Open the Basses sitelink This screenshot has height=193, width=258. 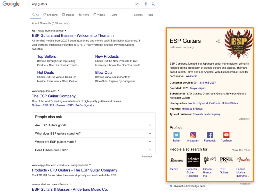click(x=61, y=105)
